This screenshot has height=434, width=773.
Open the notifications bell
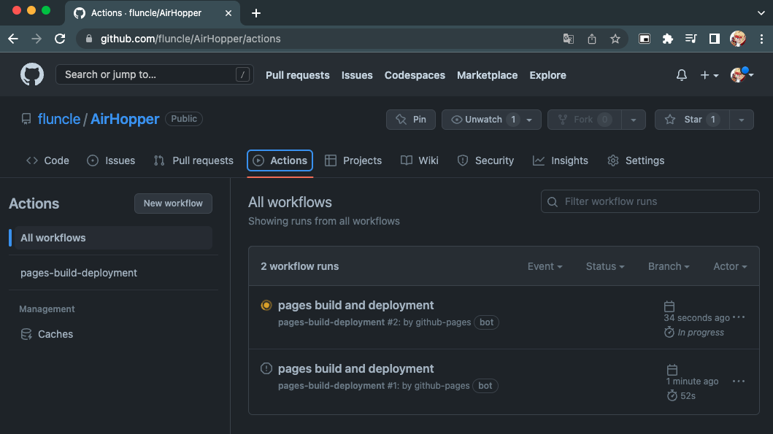(681, 74)
